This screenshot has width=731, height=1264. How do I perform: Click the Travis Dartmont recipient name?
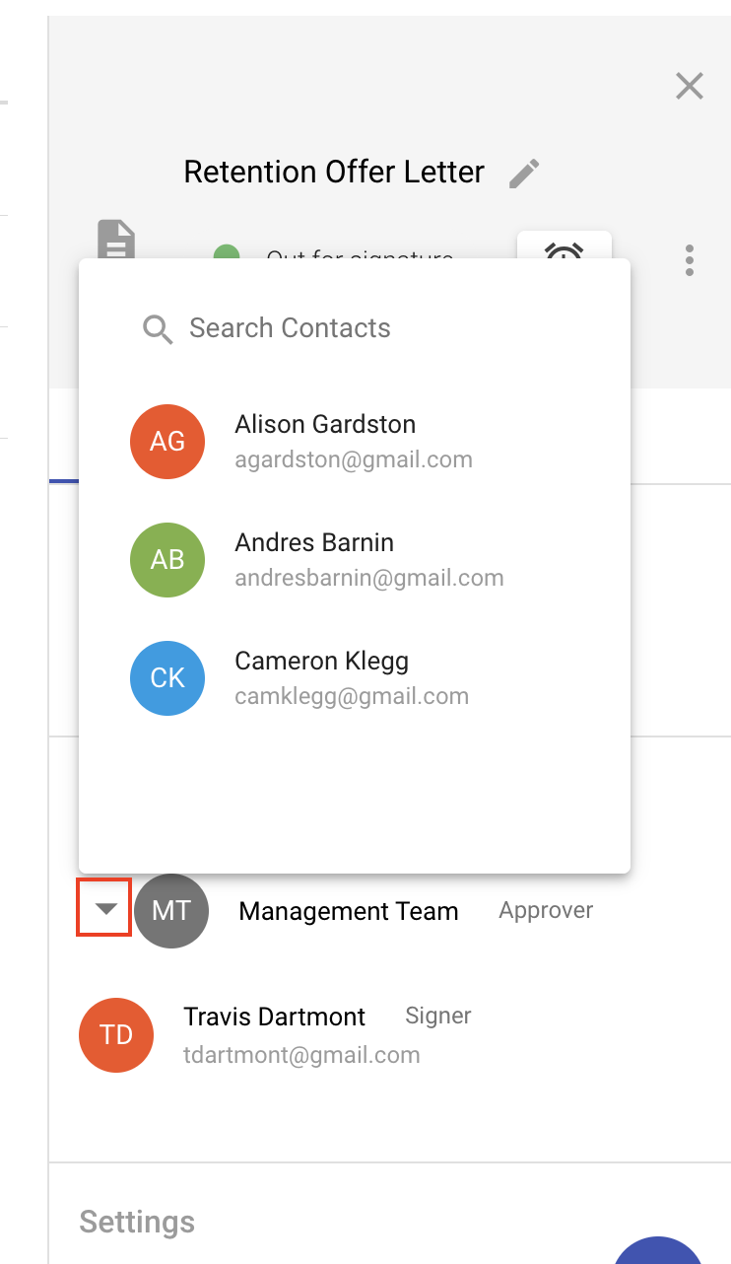[x=274, y=1017]
